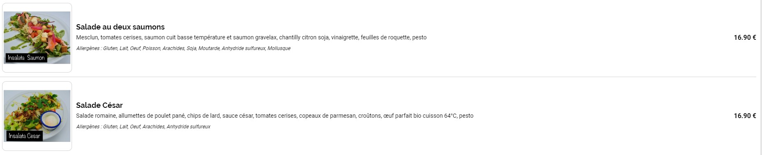Select the Salade au deux saumons title
The image size is (762, 155).
tap(120, 27)
